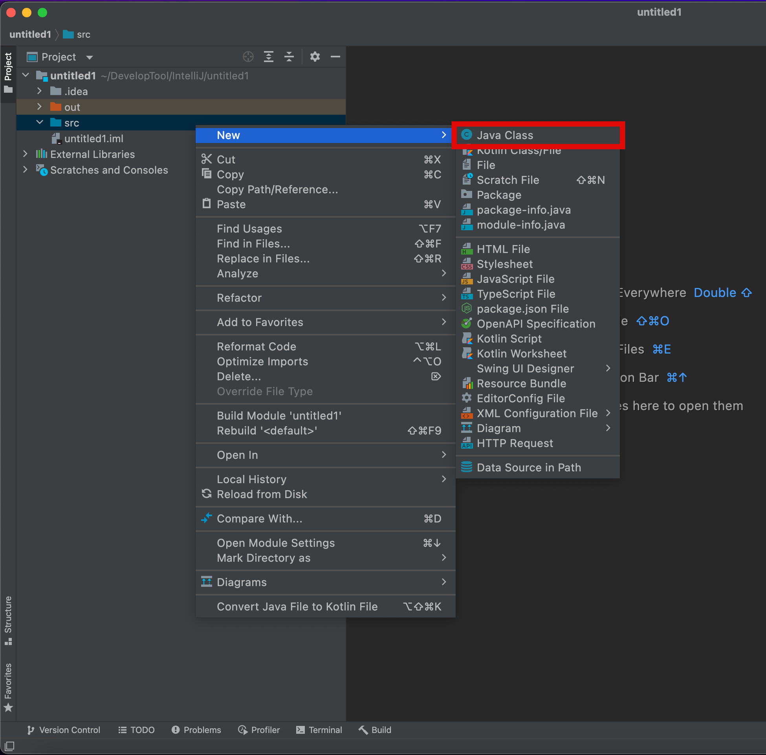
Task: Click the green macOS fullscreen button
Action: (x=42, y=13)
